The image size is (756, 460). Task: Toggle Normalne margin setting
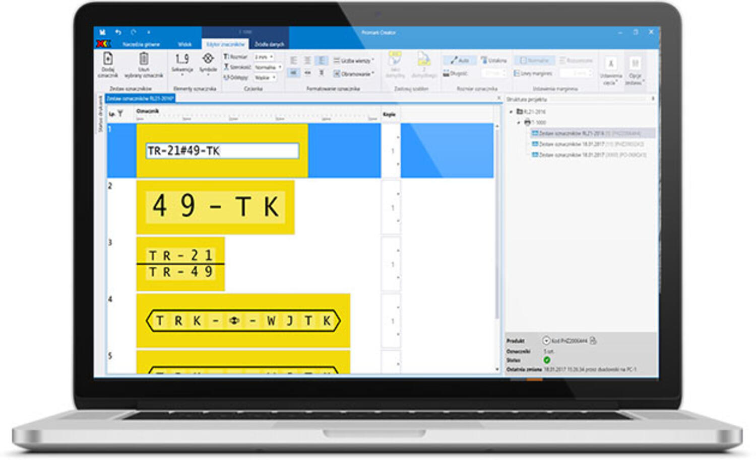pyautogui.click(x=533, y=60)
